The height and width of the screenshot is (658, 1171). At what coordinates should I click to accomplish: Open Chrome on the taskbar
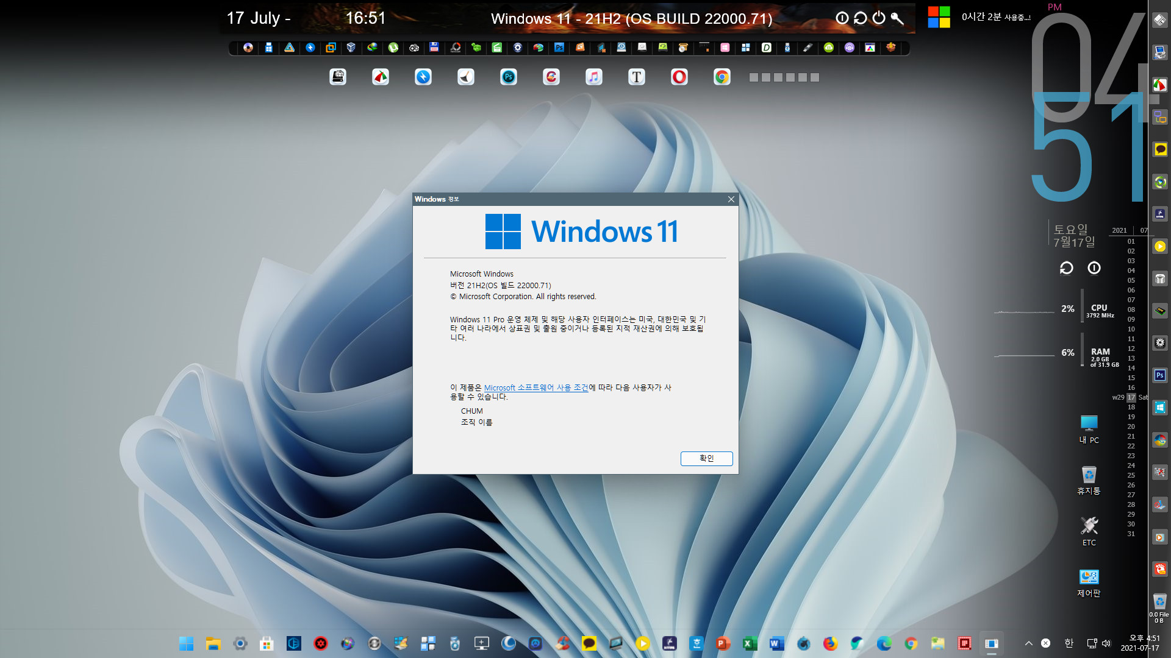(x=911, y=643)
